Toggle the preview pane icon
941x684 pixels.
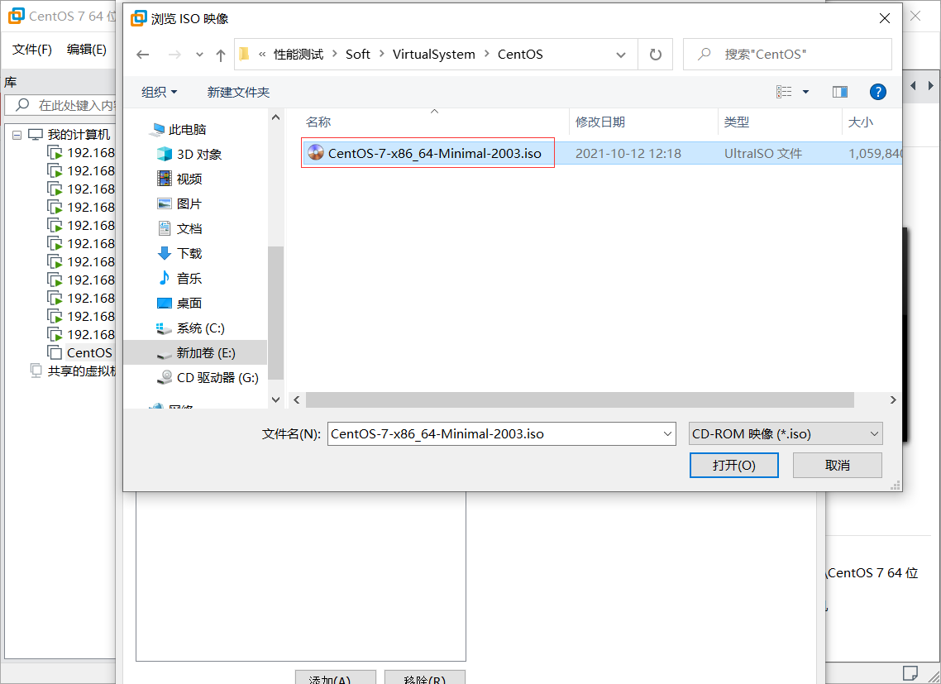[839, 92]
